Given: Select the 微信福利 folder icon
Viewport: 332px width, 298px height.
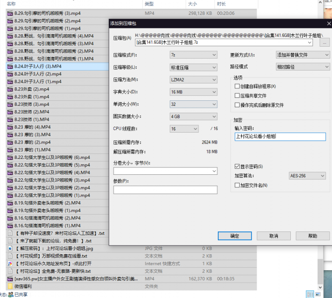Looking at the screenshot, I should (10, 286).
